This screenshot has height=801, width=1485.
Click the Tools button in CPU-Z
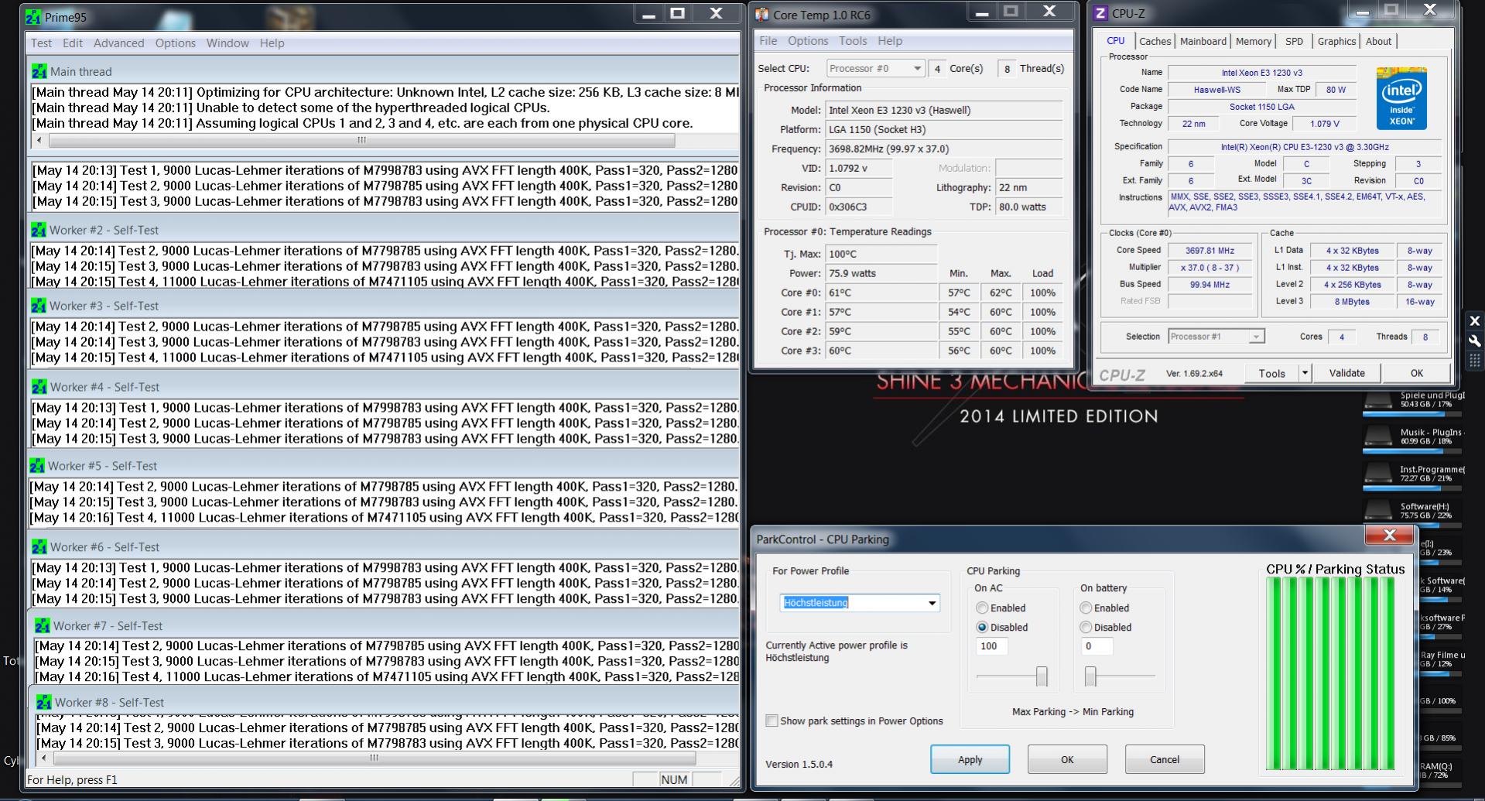pos(1271,373)
